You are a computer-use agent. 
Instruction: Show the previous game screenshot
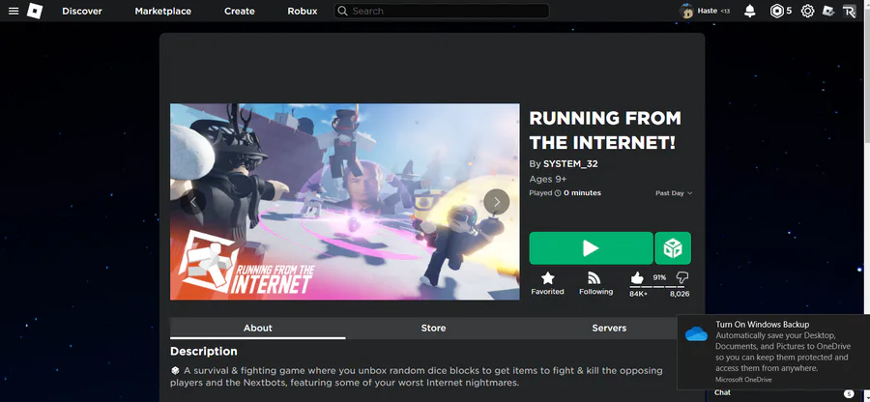pyautogui.click(x=193, y=202)
